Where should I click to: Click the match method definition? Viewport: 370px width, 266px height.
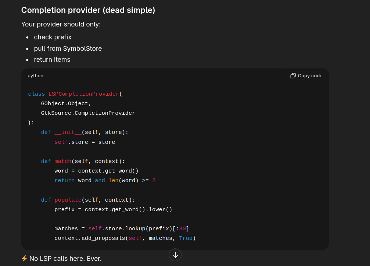[x=62, y=162]
